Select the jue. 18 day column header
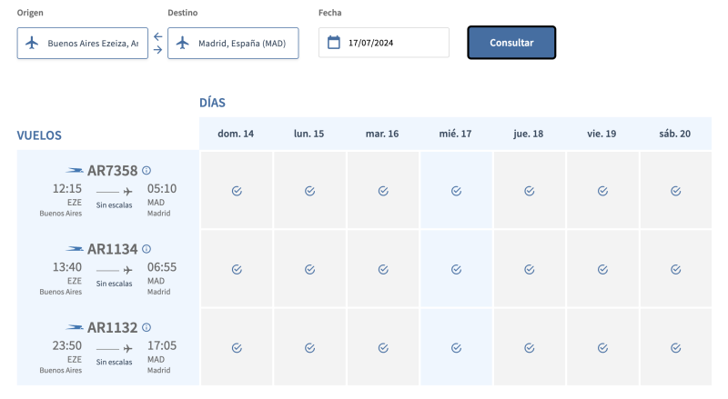The height and width of the screenshot is (399, 728). pyautogui.click(x=529, y=134)
